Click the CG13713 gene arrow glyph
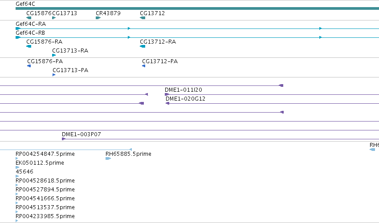Image resolution: width=379 pixels, height=223 pixels. coord(54,18)
